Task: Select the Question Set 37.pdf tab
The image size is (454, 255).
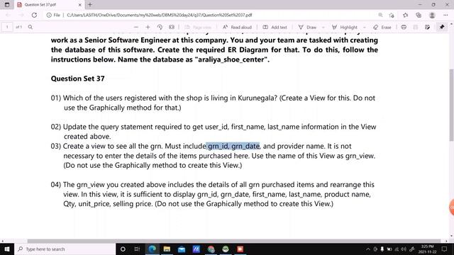Action: click(49, 5)
